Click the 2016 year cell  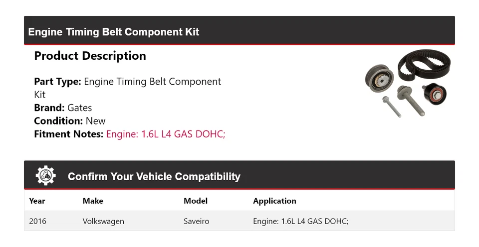point(37,221)
